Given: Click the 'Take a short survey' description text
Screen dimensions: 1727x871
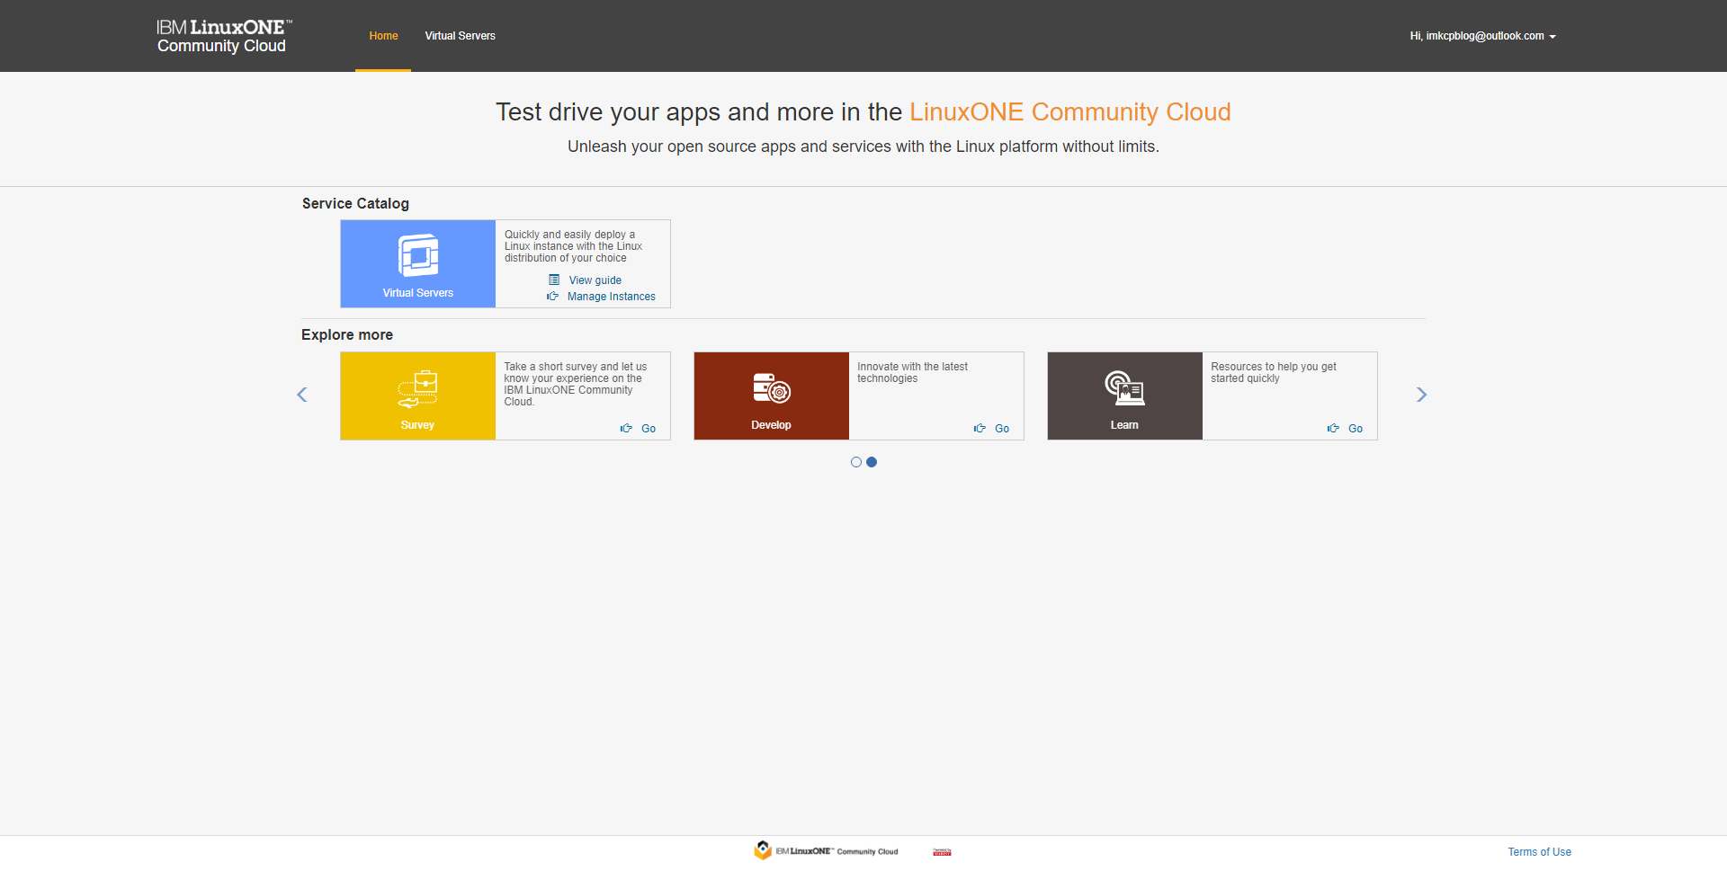Looking at the screenshot, I should click(x=575, y=384).
